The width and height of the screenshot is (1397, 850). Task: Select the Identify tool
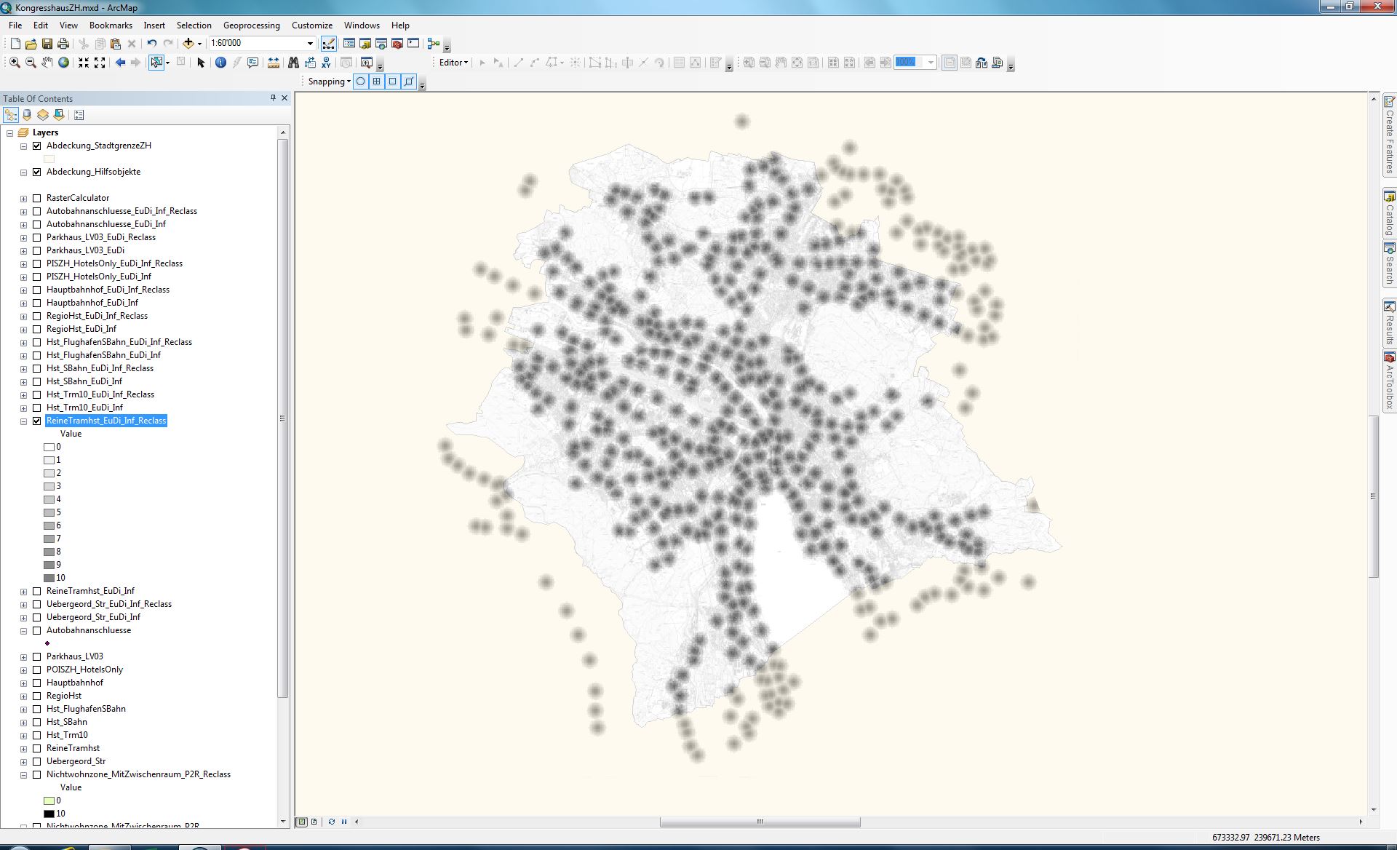click(x=220, y=63)
